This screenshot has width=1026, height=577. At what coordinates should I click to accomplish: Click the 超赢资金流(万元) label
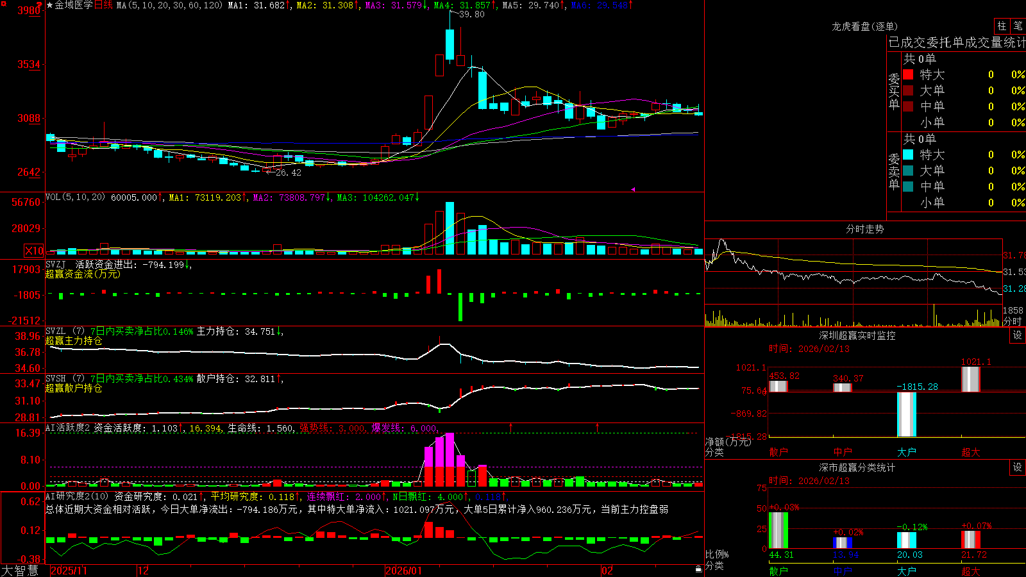(x=83, y=274)
